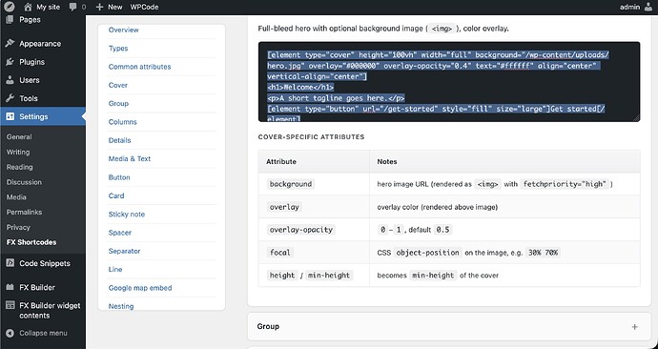658x349 pixels.
Task: Open My site home icon
Action: coord(28,7)
